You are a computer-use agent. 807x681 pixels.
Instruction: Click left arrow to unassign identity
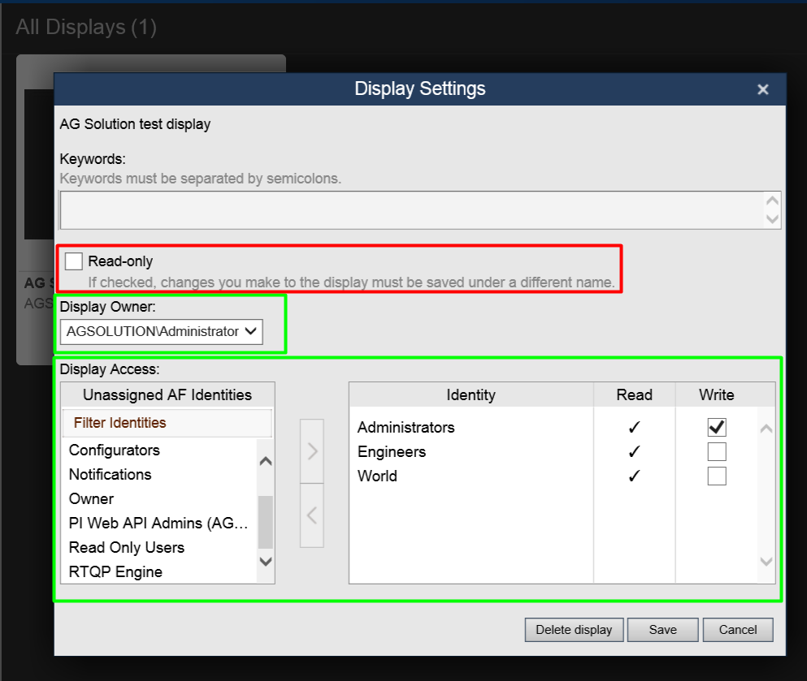coord(311,515)
